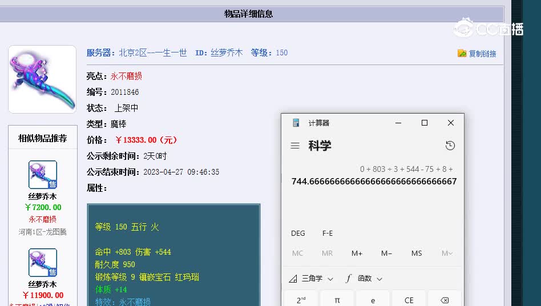The height and width of the screenshot is (306, 541).
Task: Click the item number 2011846
Action: pyautogui.click(x=124, y=92)
